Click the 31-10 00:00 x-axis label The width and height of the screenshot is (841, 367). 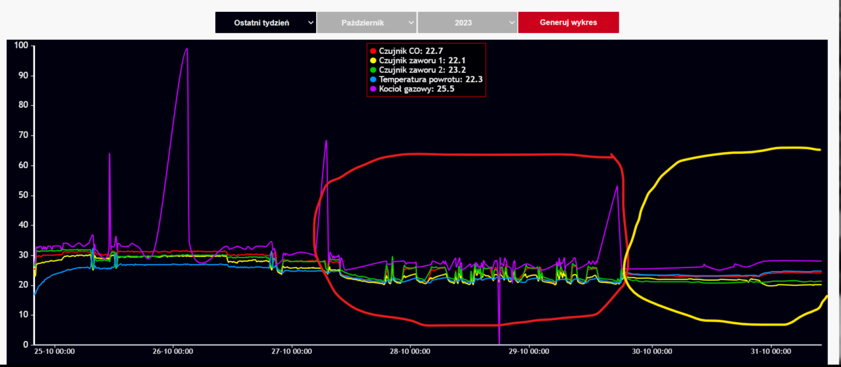[x=766, y=352]
